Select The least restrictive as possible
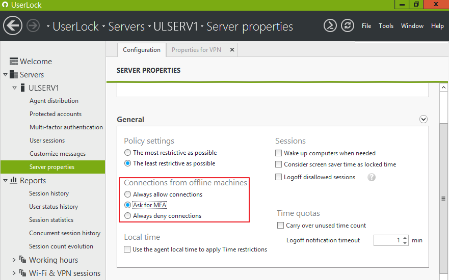 (x=128, y=163)
